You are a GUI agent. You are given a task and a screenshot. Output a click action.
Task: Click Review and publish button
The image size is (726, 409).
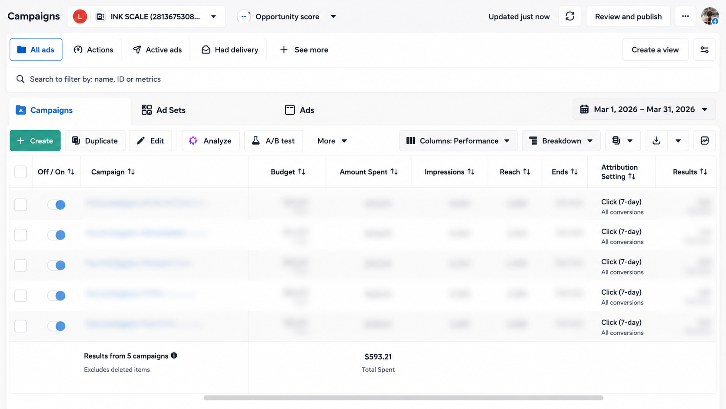tap(628, 16)
